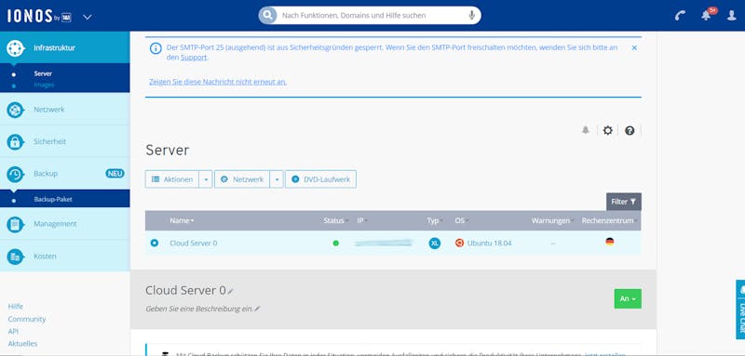745x356 pixels.
Task: Click the green status dot
Action: pos(336,244)
